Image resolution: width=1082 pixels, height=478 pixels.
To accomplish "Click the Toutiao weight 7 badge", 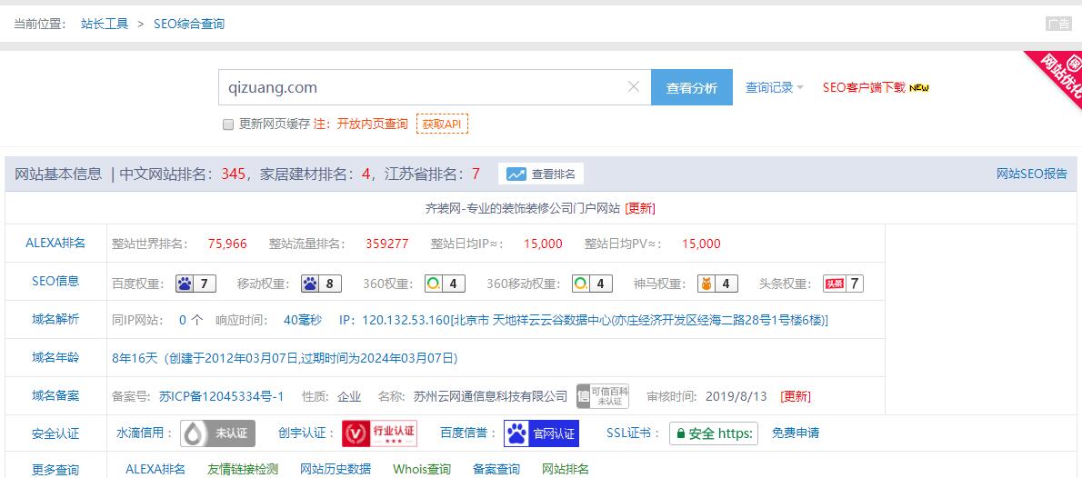I will coord(843,284).
